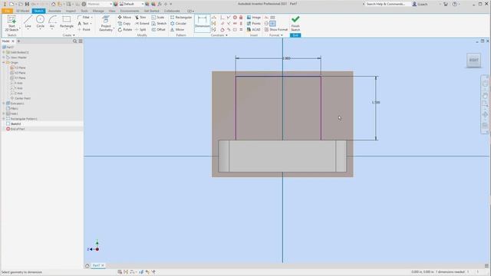Expand Solid Bodies node

(4, 52)
